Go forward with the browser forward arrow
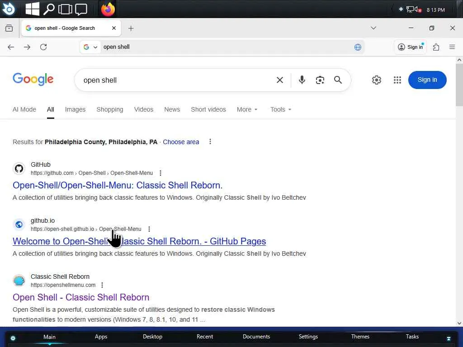The width and height of the screenshot is (463, 347). [x=27, y=47]
